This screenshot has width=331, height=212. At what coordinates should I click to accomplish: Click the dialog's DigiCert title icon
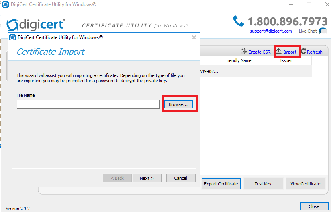pos(12,37)
